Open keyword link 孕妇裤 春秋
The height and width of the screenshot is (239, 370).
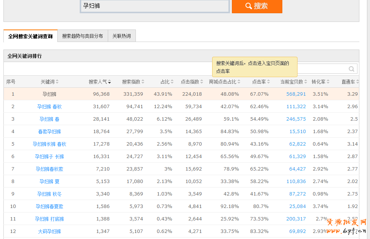point(49,107)
